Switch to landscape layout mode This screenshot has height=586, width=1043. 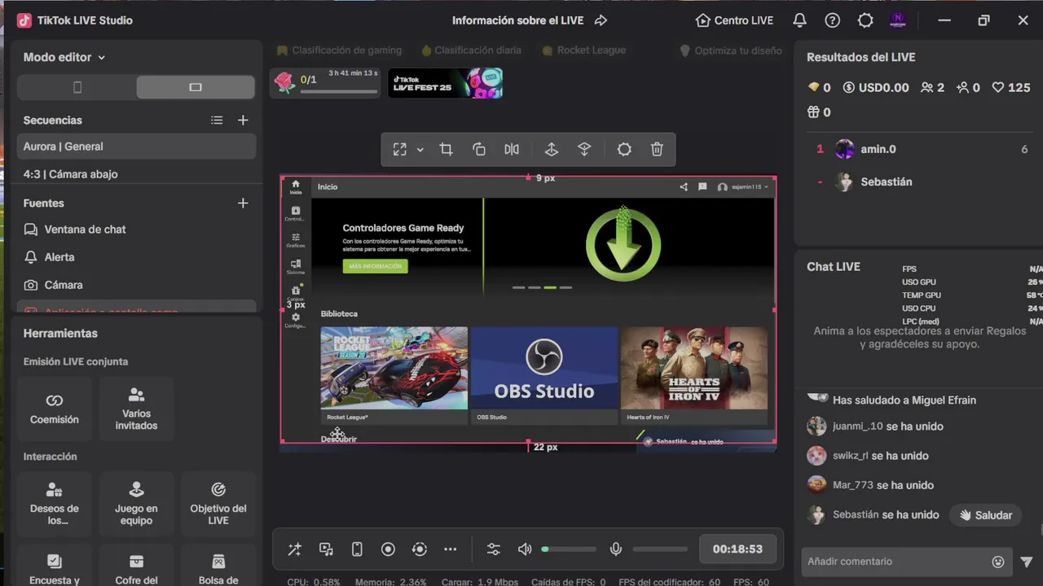point(196,87)
